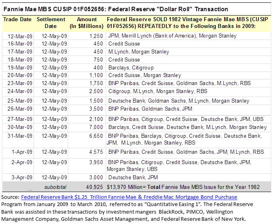Click the 1-Apr-09 banks cell ending JPM, M.Lynch, RBS
This screenshot has height=224, width=274.
coord(186,152)
